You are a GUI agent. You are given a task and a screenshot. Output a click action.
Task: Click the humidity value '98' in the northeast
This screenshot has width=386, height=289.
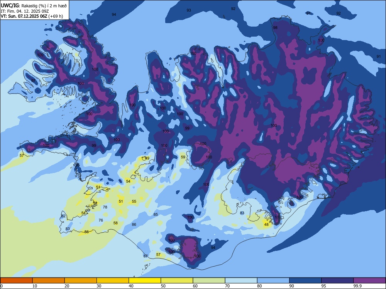[x=275, y=27]
